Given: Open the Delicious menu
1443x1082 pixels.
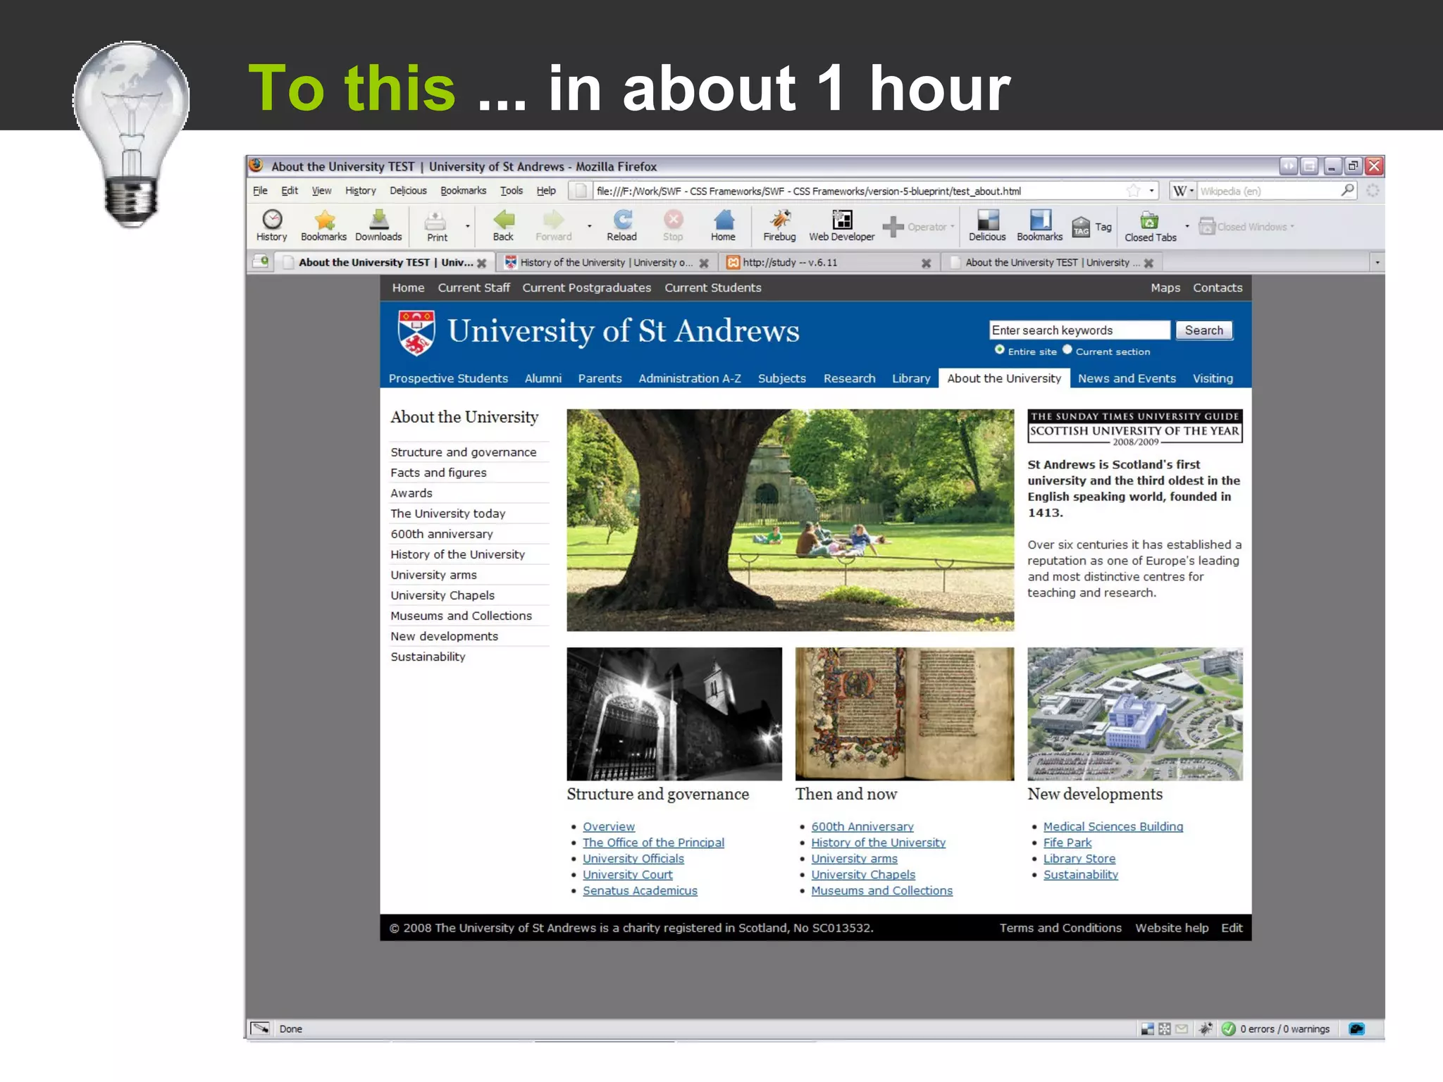Looking at the screenshot, I should pyautogui.click(x=408, y=191).
